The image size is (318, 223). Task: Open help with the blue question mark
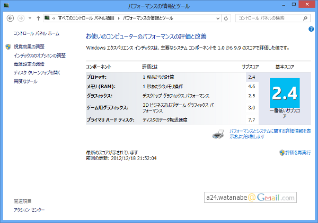click(311, 29)
